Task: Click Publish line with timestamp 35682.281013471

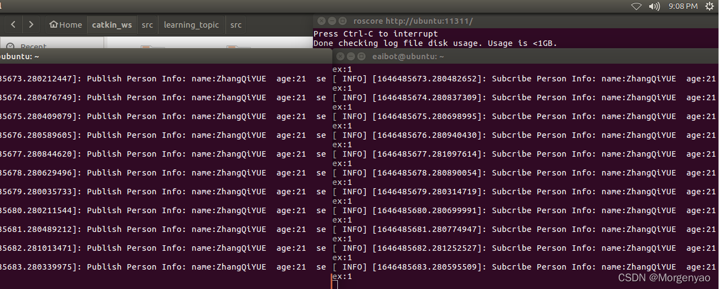Action: click(163, 248)
